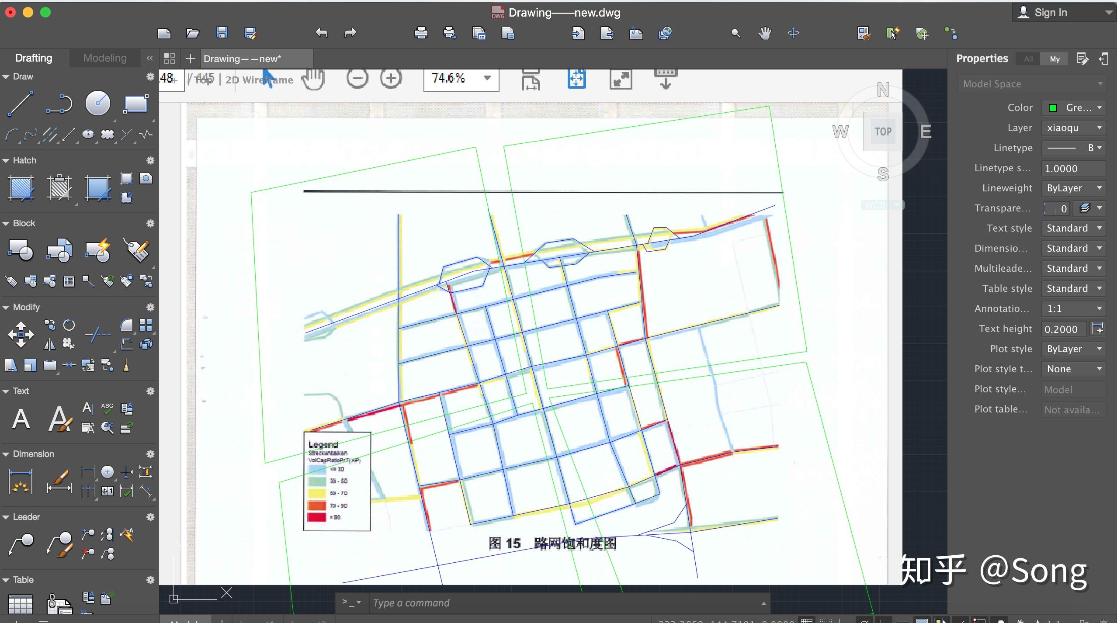
Task: Switch Properties filter to All
Action: tap(1028, 59)
